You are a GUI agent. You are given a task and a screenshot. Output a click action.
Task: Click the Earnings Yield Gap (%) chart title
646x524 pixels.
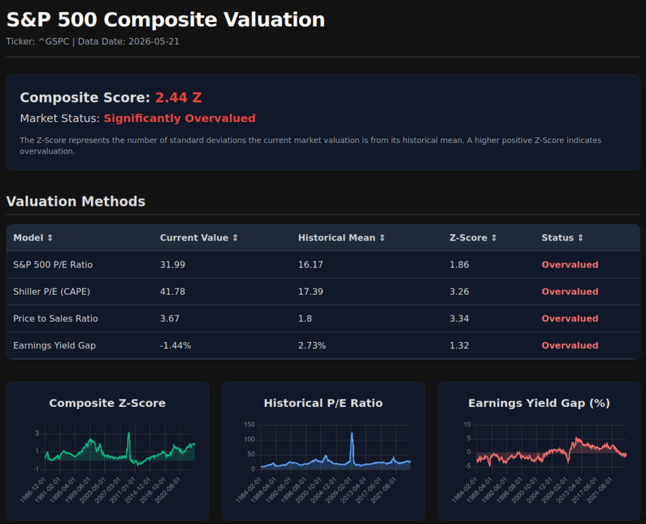coord(539,403)
